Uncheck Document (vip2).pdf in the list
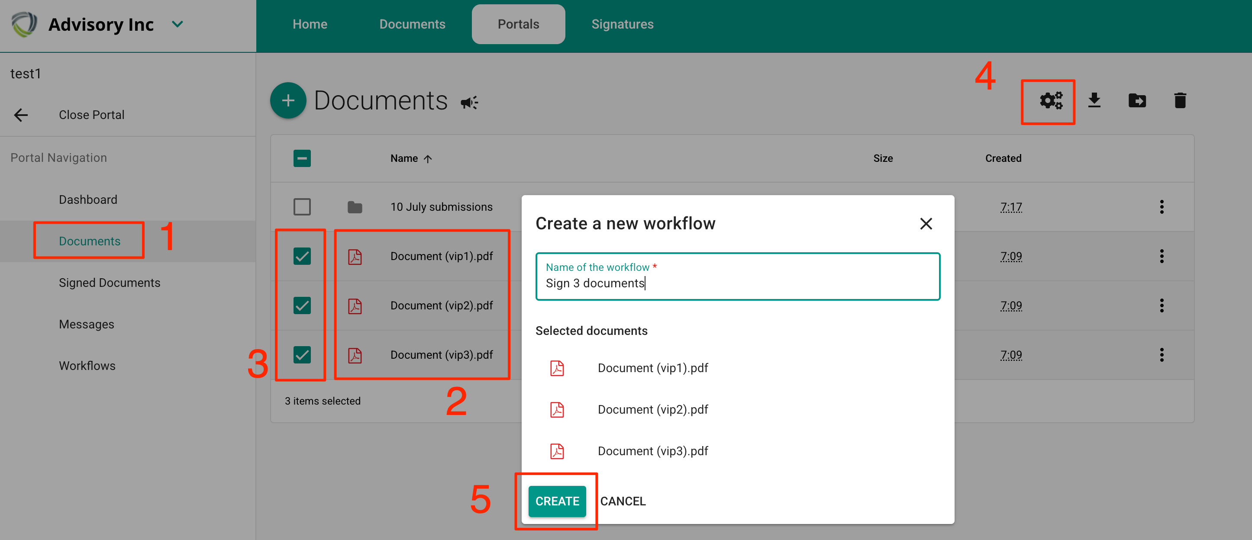The image size is (1252, 540). (x=302, y=305)
